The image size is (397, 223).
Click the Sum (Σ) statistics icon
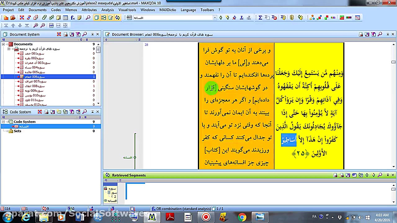[x=261, y=17]
